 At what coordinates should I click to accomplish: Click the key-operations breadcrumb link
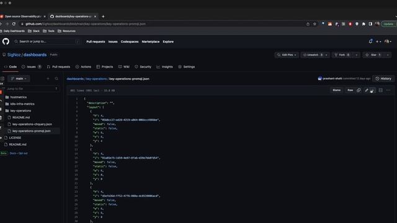(x=97, y=79)
